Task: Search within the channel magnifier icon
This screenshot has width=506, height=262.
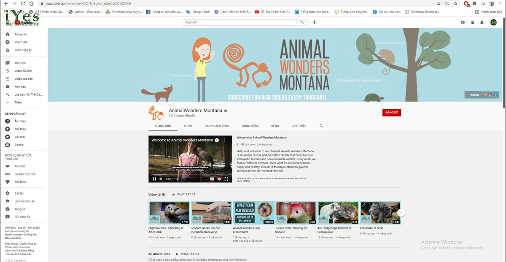Action: (321, 126)
